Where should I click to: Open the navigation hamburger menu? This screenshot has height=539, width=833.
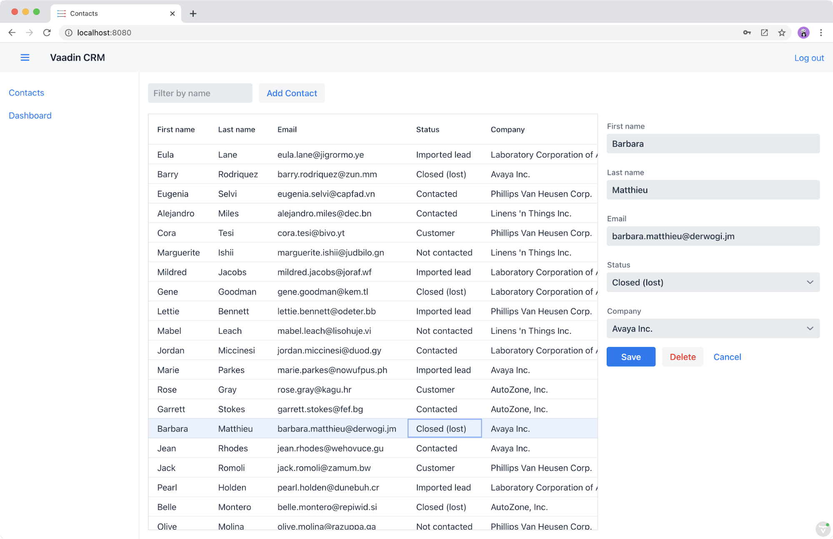tap(25, 57)
